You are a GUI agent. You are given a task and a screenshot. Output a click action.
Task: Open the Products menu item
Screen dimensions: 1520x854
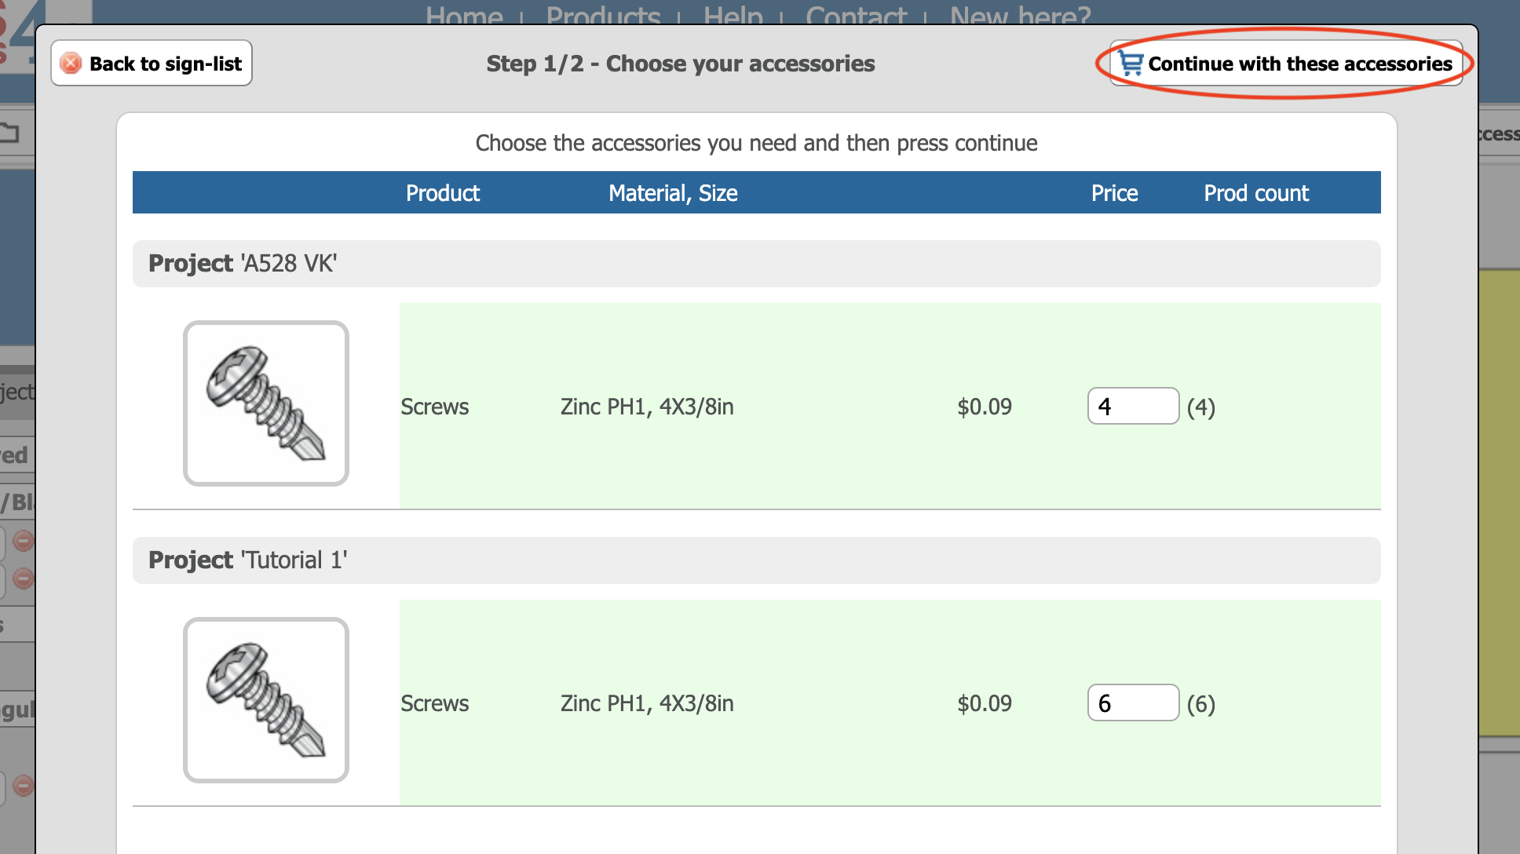(x=603, y=14)
